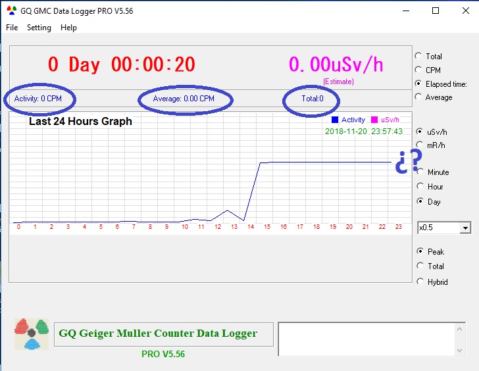
Task: Open the File menu
Action: 12,28
